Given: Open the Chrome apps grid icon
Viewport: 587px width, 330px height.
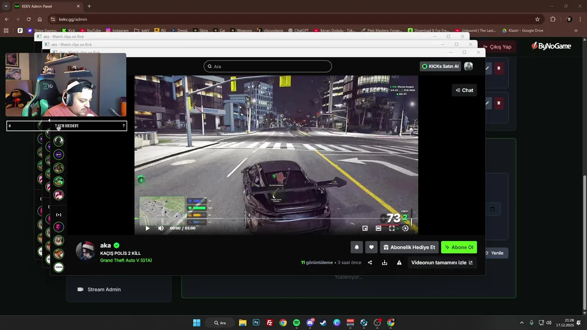Looking at the screenshot, I should 6,31.
